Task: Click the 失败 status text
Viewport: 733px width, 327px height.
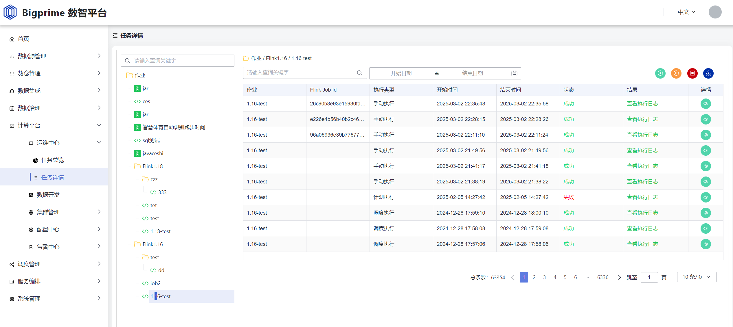Action: (x=568, y=197)
